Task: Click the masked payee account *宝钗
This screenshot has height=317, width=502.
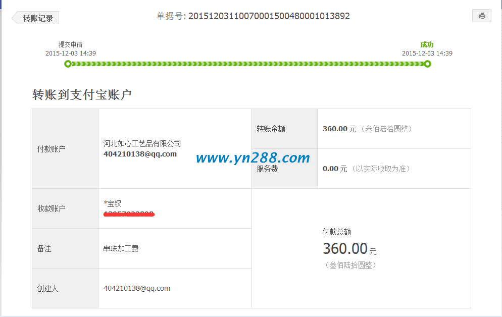Action: point(112,203)
